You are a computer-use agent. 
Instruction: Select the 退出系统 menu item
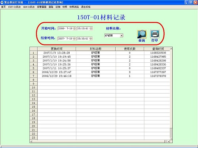tap(86, 7)
